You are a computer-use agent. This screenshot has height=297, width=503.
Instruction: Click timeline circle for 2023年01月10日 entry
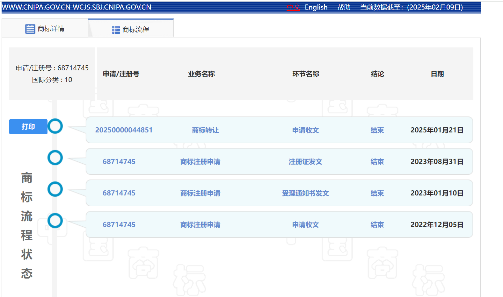coord(55,189)
